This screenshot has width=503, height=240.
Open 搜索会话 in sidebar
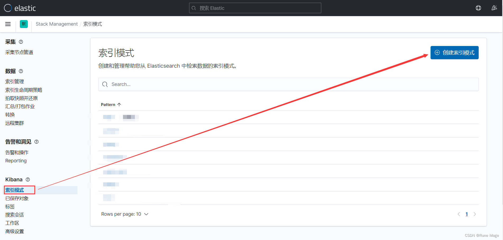[15, 215]
